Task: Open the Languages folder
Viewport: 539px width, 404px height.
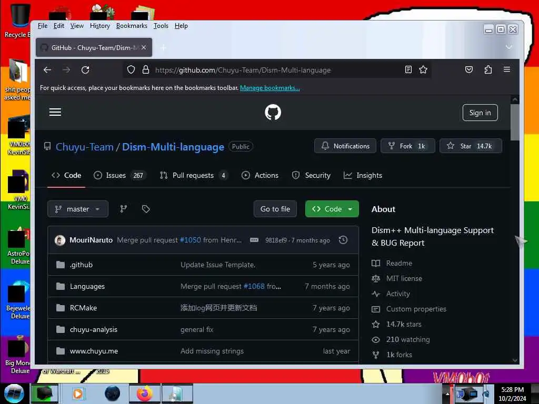Action: click(x=87, y=286)
